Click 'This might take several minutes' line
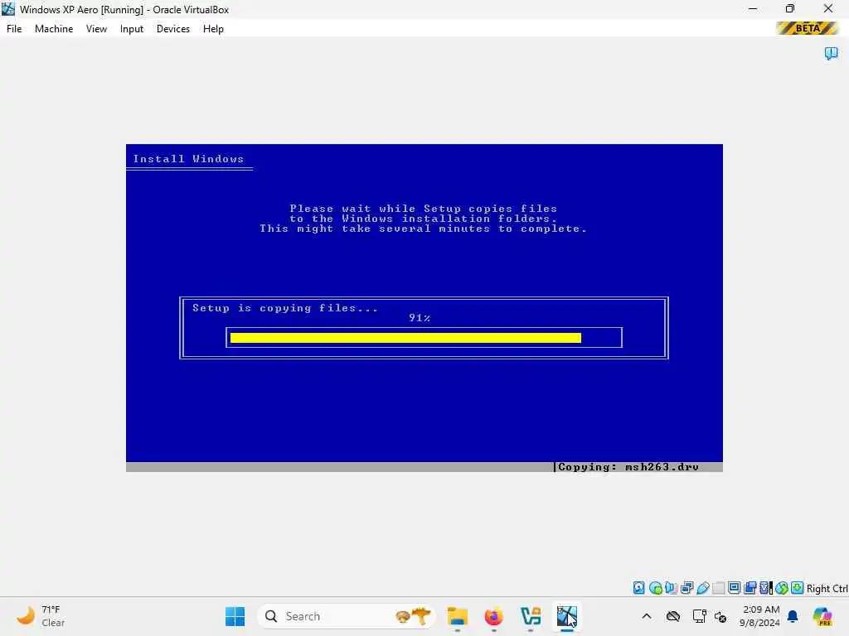849x636 pixels. pyautogui.click(x=423, y=229)
